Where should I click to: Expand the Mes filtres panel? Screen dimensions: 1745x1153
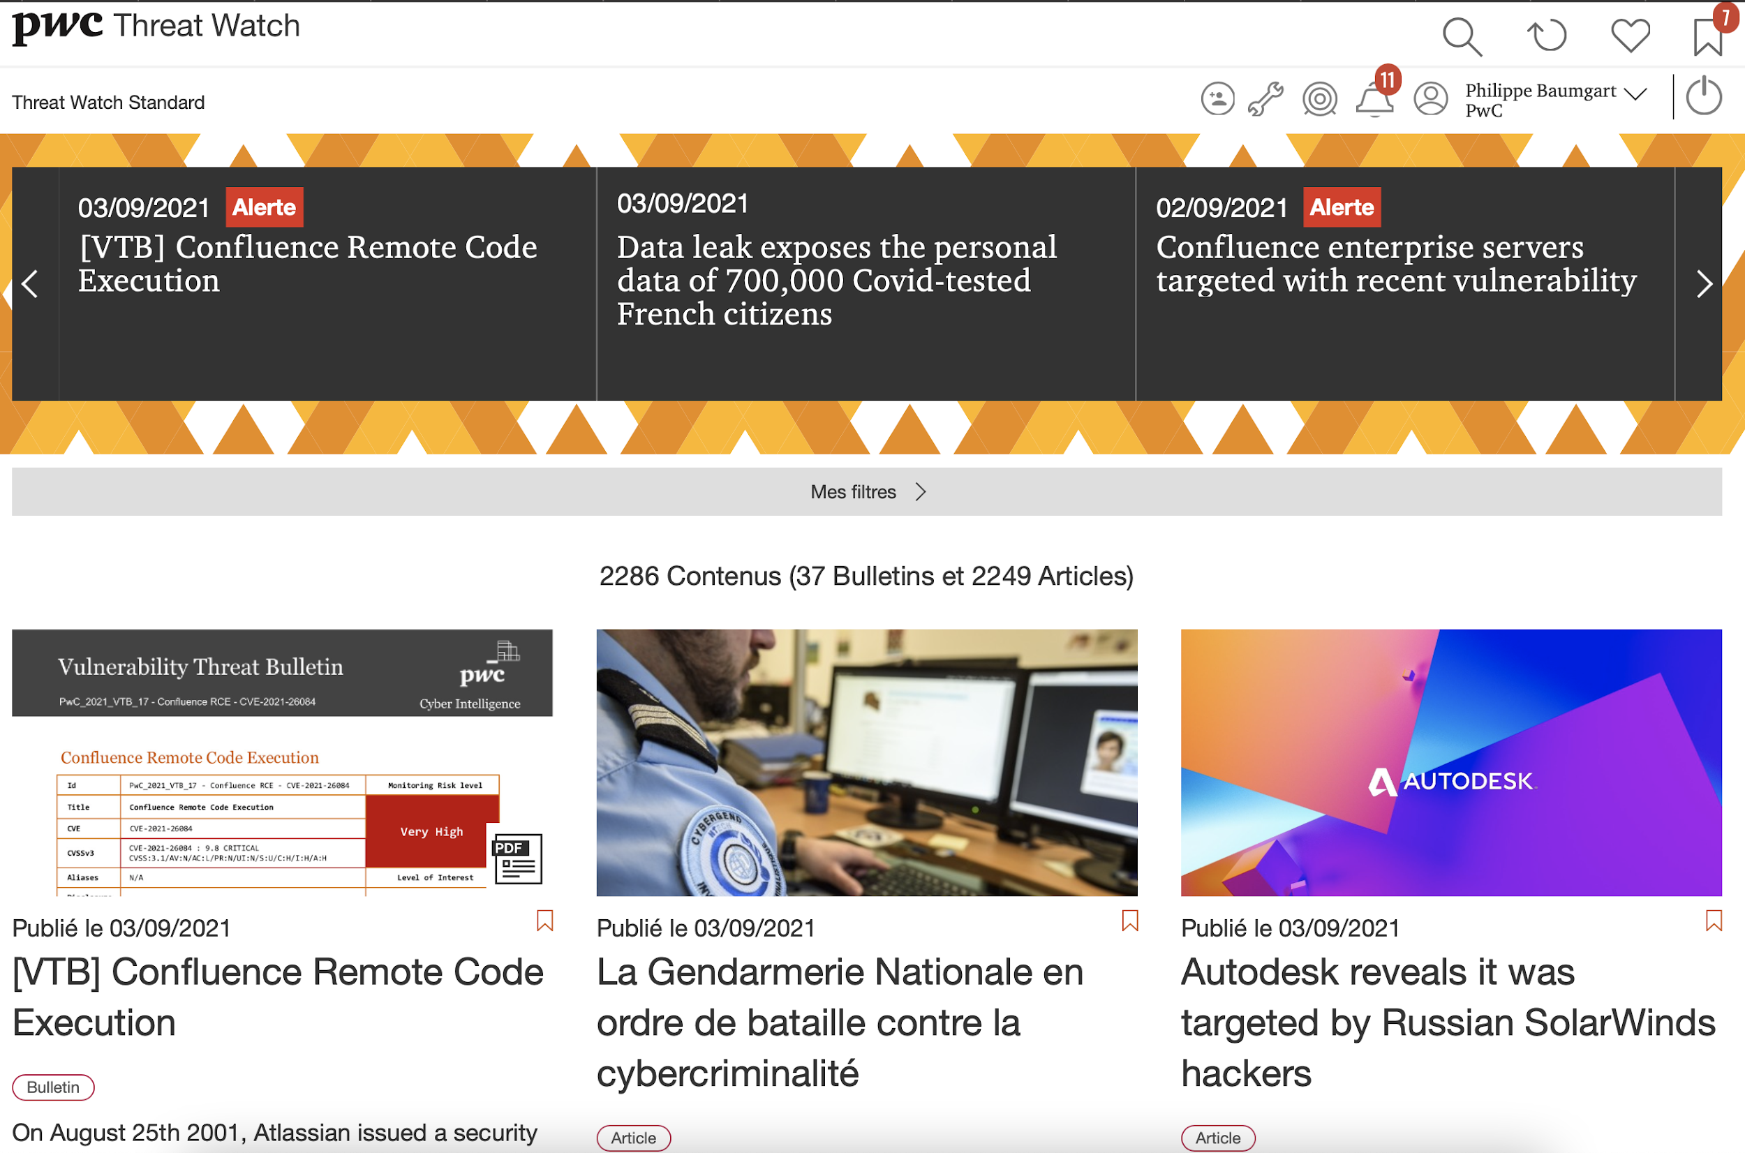coord(866,492)
